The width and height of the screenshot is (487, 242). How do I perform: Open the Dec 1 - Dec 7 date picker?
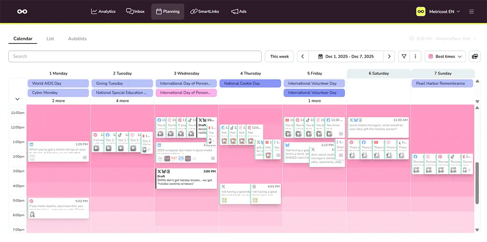point(345,56)
